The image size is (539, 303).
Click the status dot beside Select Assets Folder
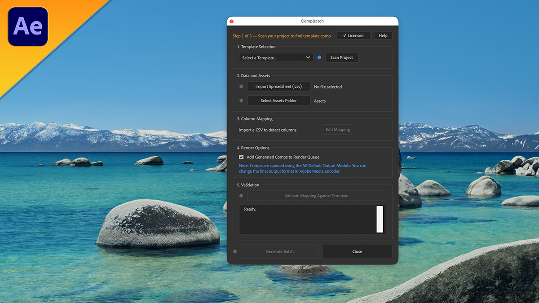[241, 101]
